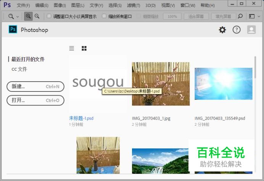Expand the workspace switcher dropdown arrow
Screen dimensions: 264x181
pos(259,16)
